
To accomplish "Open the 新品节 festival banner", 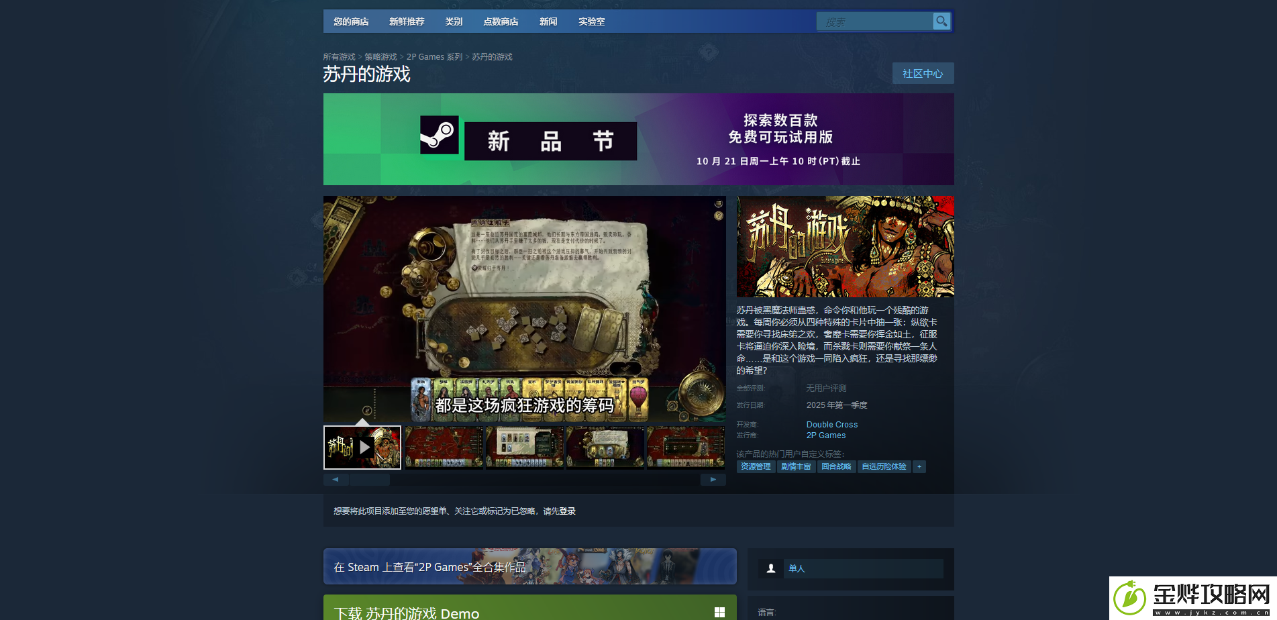I will (x=638, y=139).
